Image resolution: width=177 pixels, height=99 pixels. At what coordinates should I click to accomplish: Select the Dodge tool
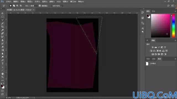tap(2, 57)
